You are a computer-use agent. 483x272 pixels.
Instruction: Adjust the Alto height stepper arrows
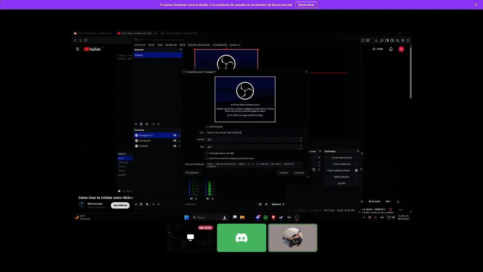(x=301, y=147)
